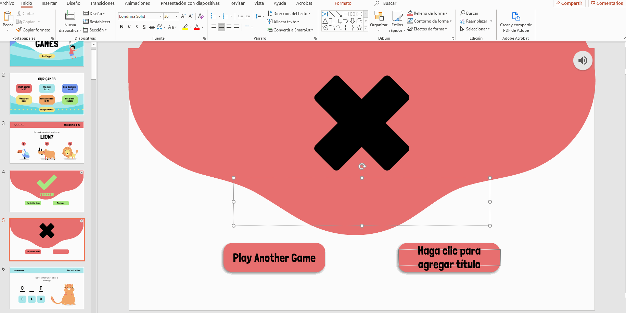Expand the shapes gallery more arrow
Image resolution: width=626 pixels, height=313 pixels.
pos(366,28)
